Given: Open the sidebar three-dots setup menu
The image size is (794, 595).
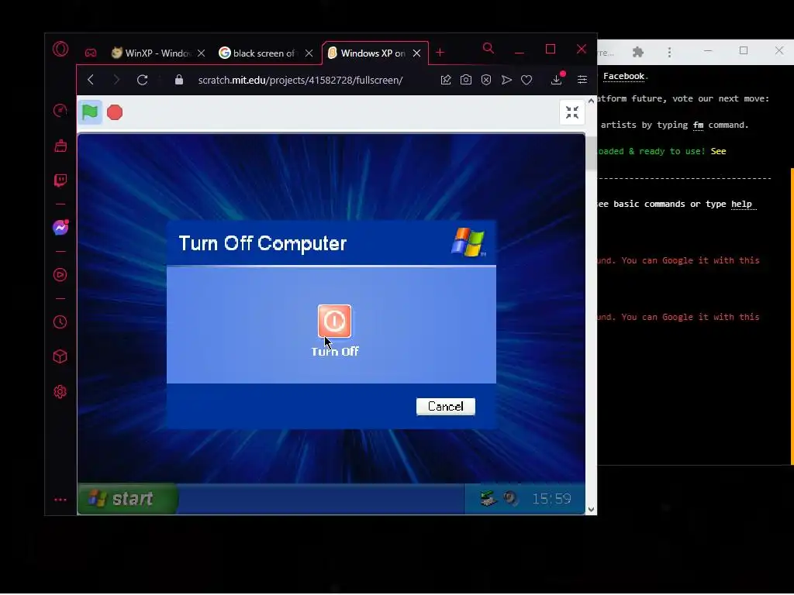Looking at the screenshot, I should 60,500.
